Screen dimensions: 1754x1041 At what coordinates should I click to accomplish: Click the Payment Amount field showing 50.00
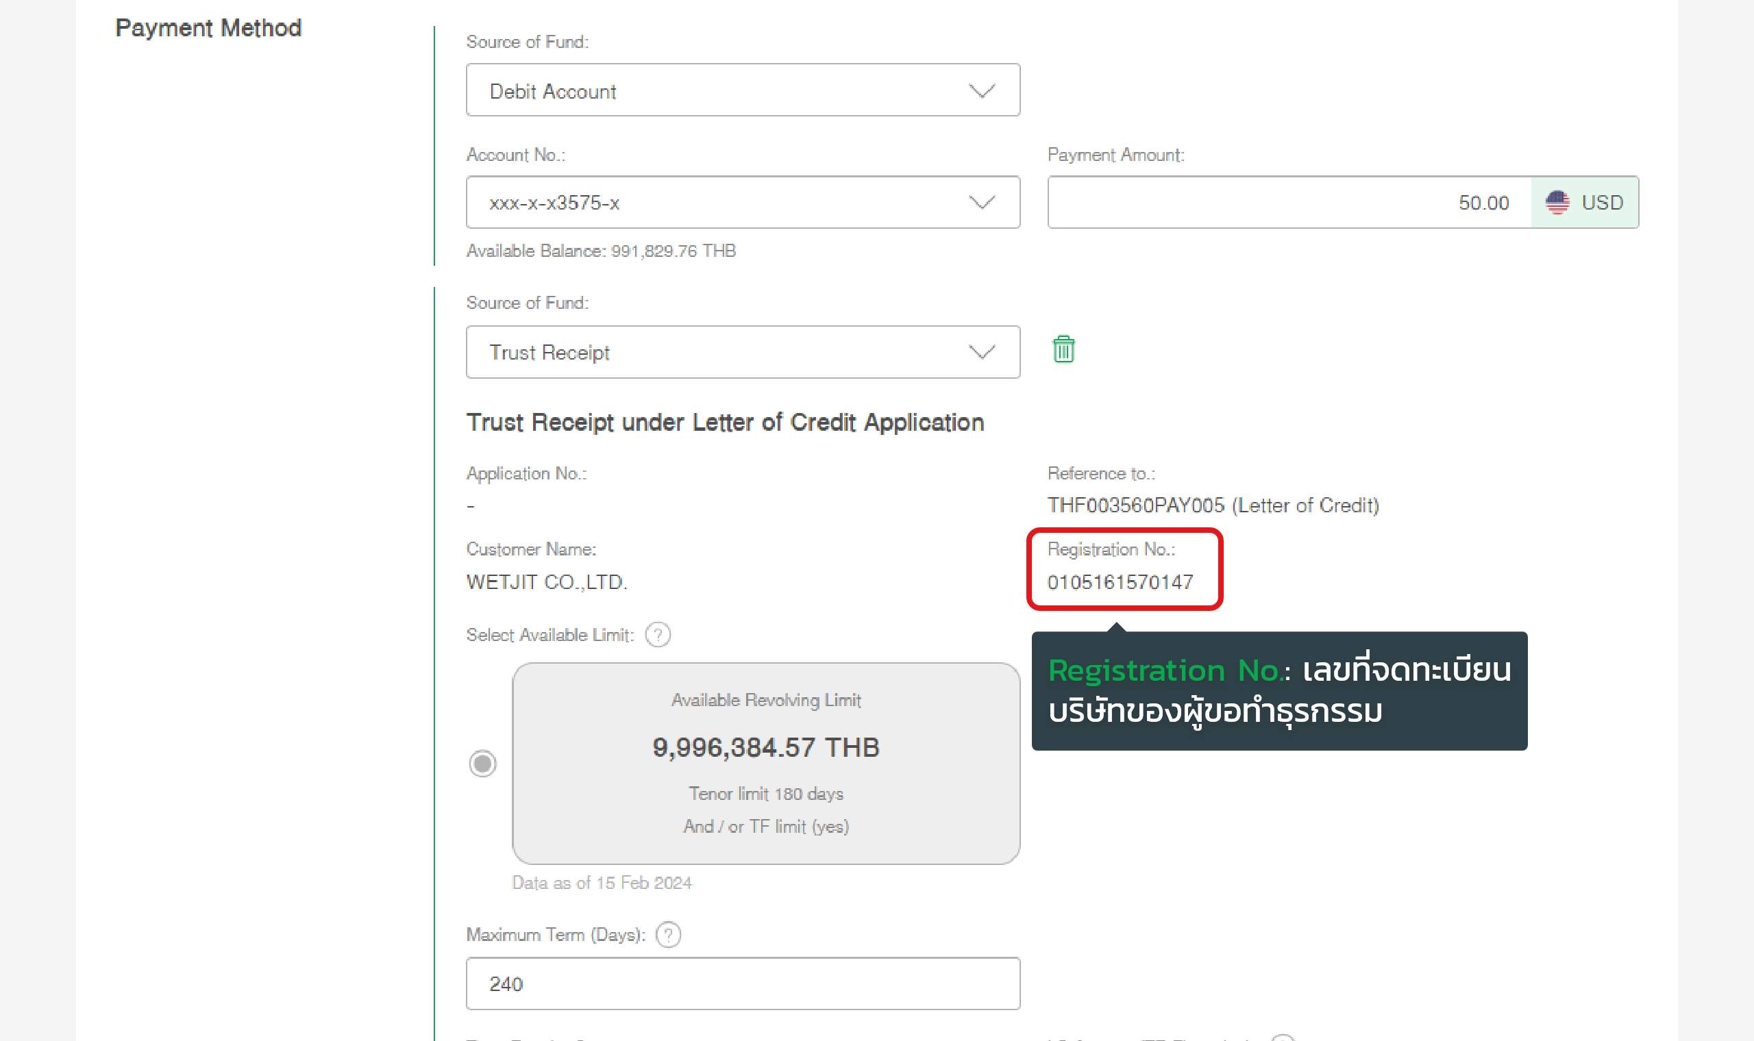(1288, 203)
